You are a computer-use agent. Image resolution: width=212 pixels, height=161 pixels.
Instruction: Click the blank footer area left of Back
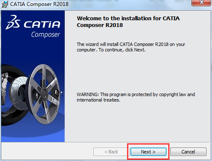47,152
